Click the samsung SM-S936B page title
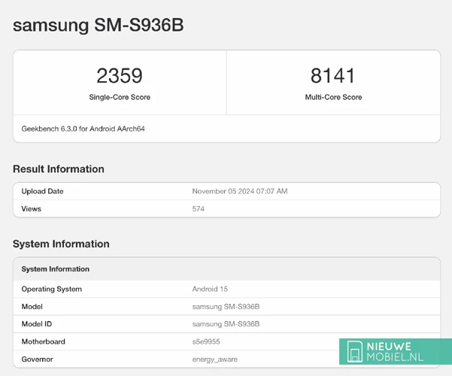This screenshot has width=452, height=376. point(98,25)
